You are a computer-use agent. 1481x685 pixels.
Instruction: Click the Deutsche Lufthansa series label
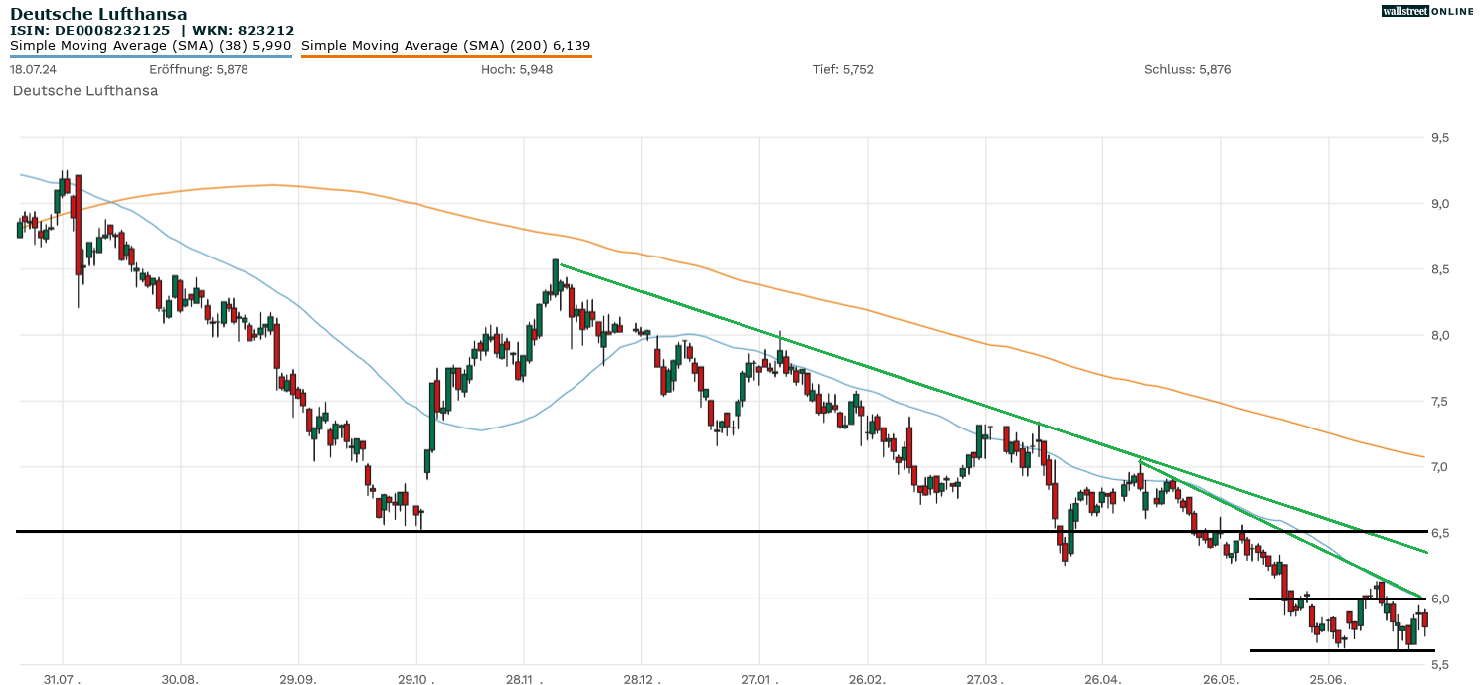pyautogui.click(x=85, y=90)
